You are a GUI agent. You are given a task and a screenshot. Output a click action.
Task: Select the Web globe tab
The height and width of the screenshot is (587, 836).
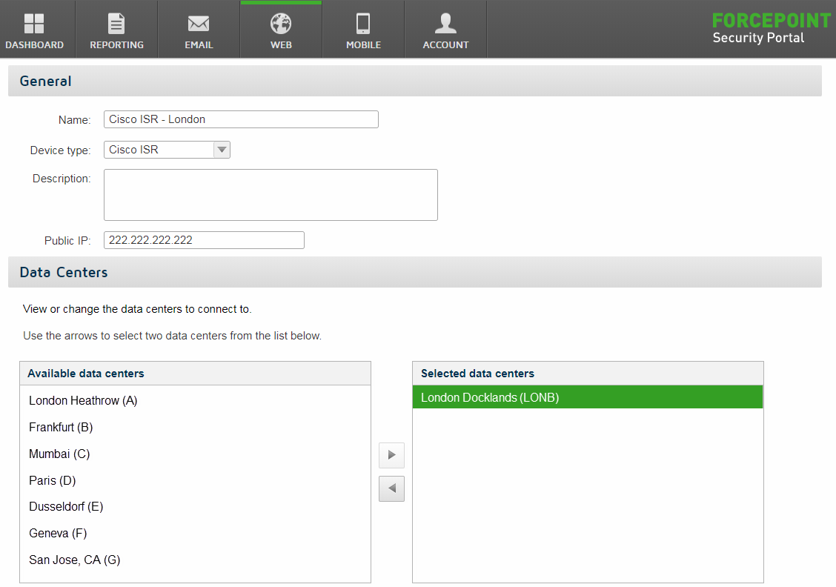click(x=281, y=30)
